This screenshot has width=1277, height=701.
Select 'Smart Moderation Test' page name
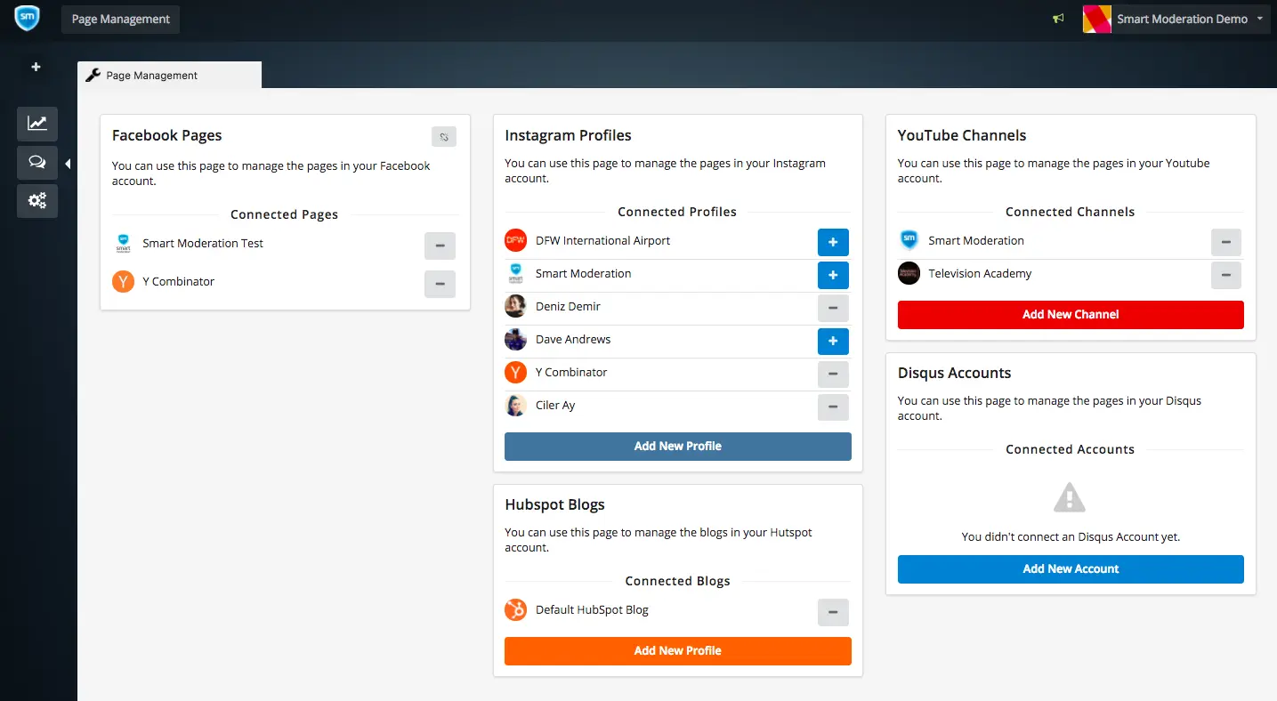click(203, 243)
